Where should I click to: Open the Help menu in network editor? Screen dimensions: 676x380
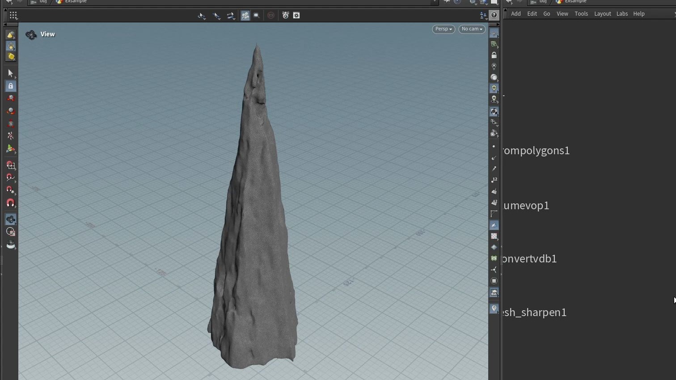638,14
